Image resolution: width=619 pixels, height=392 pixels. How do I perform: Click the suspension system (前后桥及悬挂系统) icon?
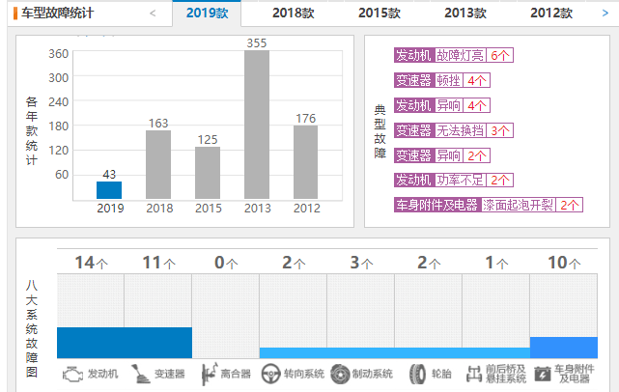473,373
